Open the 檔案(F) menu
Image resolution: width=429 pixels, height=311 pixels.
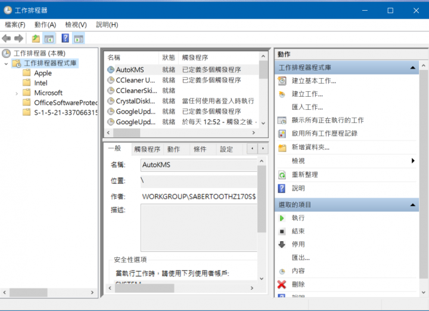coord(15,25)
